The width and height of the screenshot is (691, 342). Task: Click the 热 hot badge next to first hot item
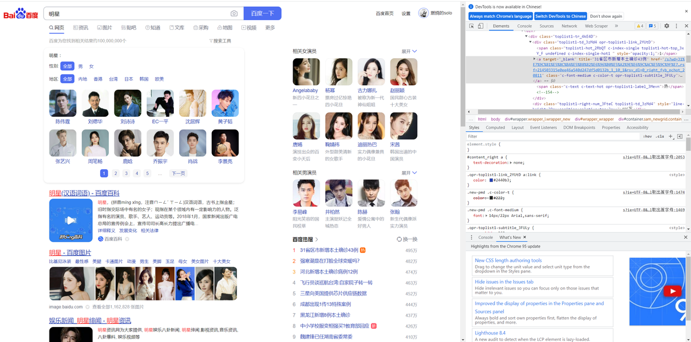(363, 250)
